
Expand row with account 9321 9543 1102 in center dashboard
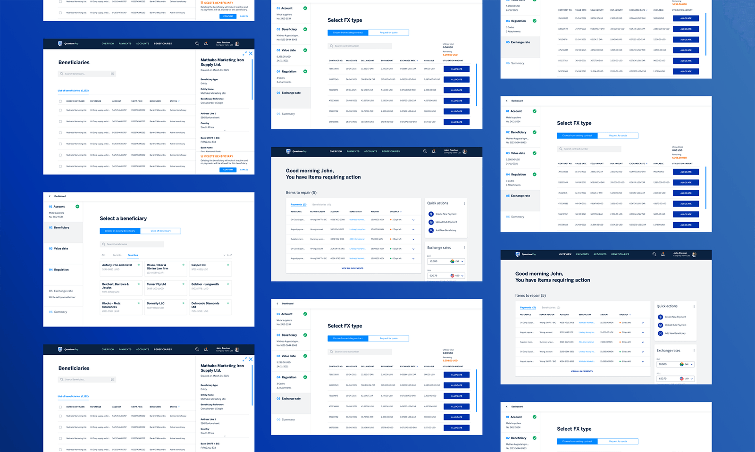coord(413,229)
